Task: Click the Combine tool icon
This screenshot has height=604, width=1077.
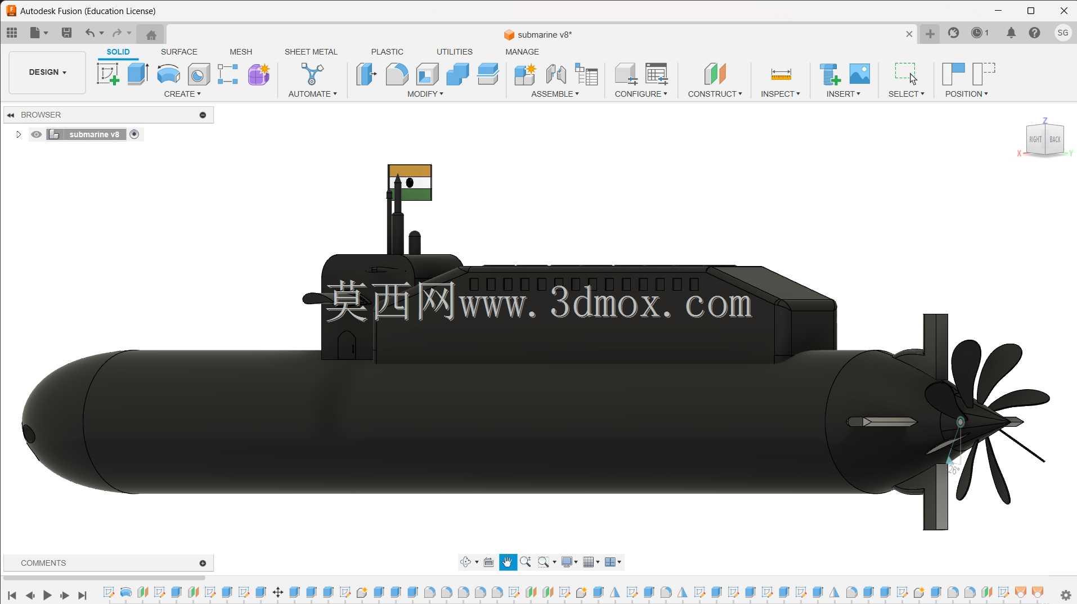Action: (457, 74)
